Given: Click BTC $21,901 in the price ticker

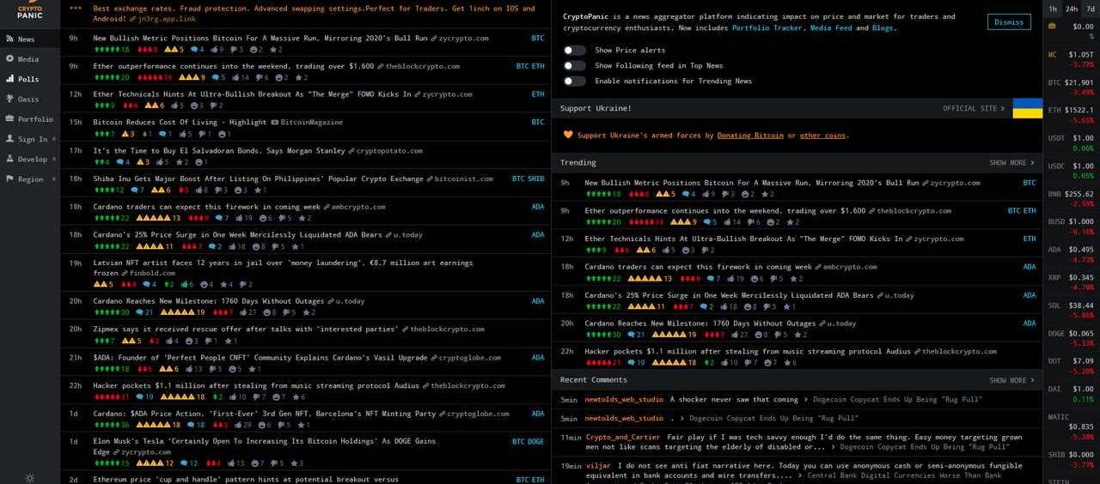Looking at the screenshot, I should click(x=1071, y=87).
